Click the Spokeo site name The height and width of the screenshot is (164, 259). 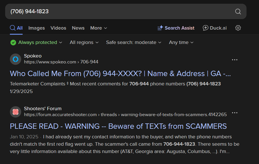coord(33,56)
